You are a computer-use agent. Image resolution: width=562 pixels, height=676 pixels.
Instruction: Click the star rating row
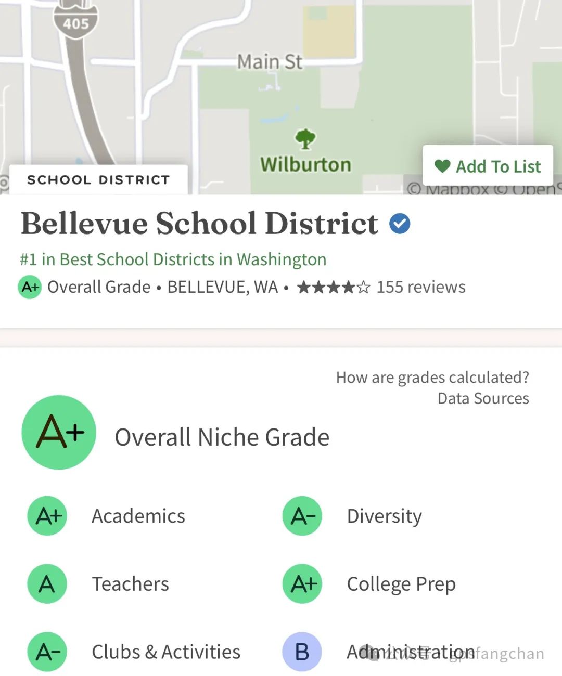[333, 287]
